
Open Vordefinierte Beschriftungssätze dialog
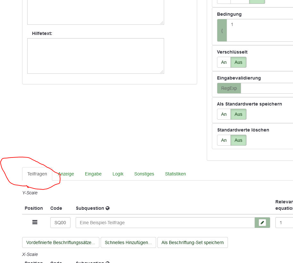coord(61,242)
